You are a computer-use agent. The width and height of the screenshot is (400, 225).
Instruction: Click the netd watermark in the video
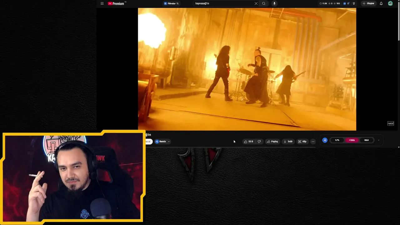[x=391, y=123]
